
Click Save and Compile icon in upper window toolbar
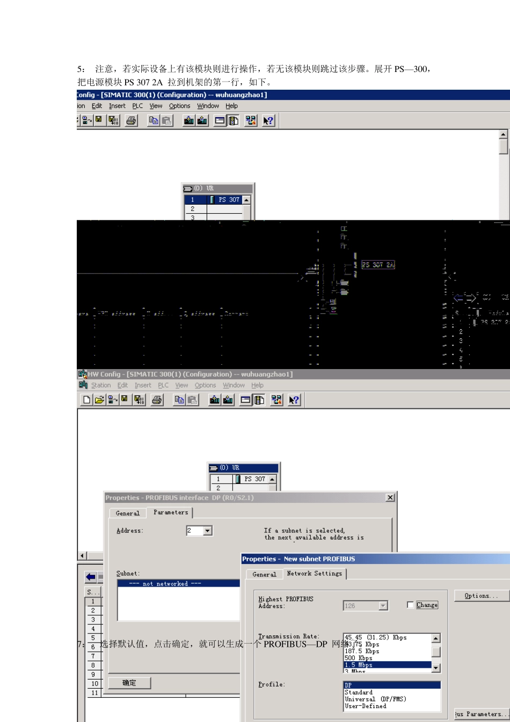pyautogui.click(x=113, y=120)
